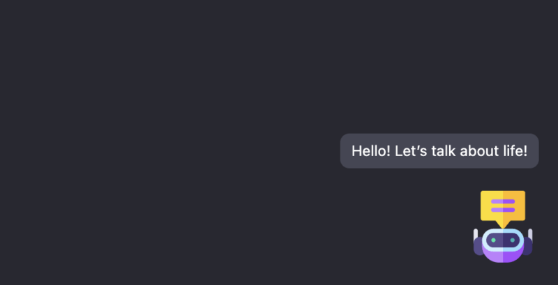Click the robot's left white antenna
The width and height of the screenshot is (558, 285).
pyautogui.click(x=476, y=233)
